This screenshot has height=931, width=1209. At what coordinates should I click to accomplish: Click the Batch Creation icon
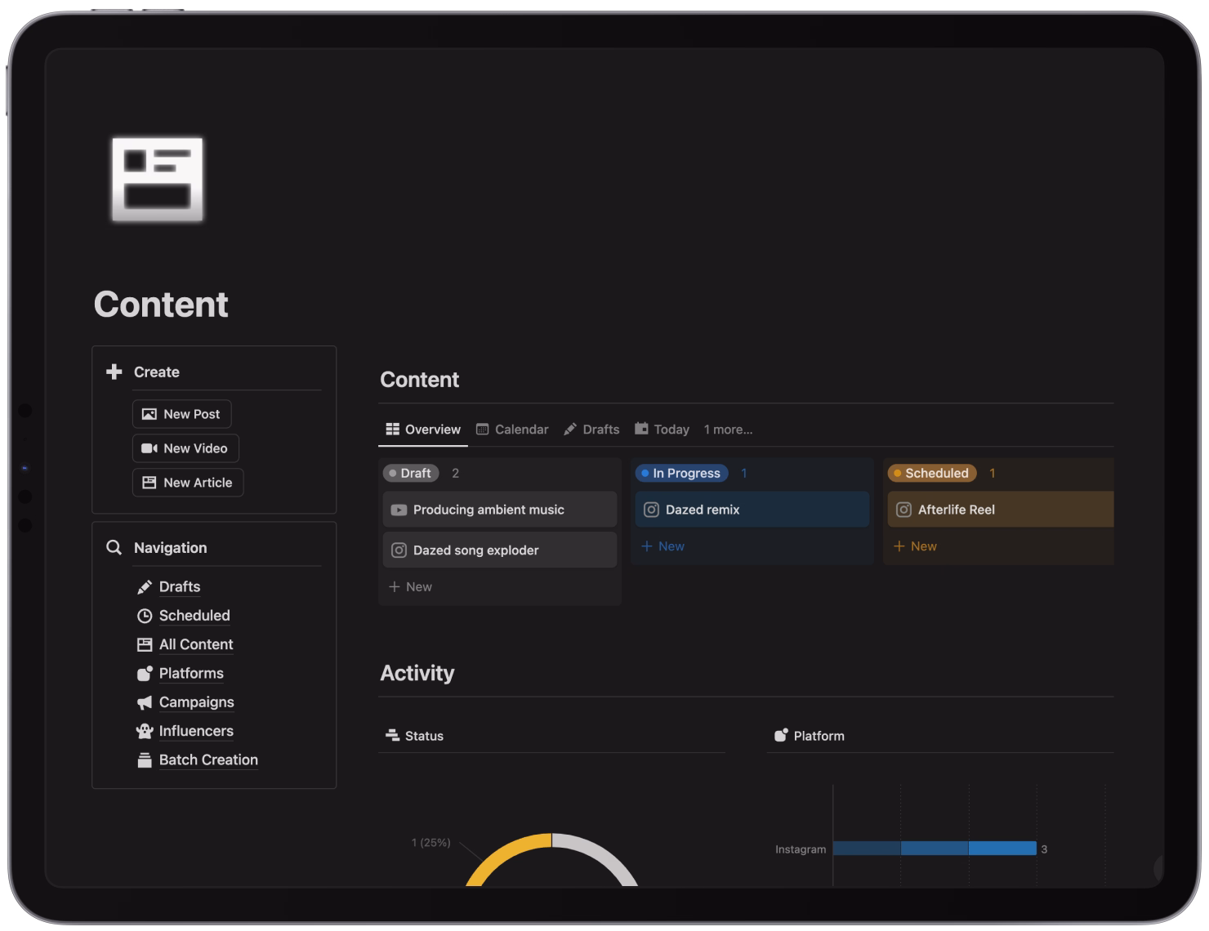click(144, 759)
